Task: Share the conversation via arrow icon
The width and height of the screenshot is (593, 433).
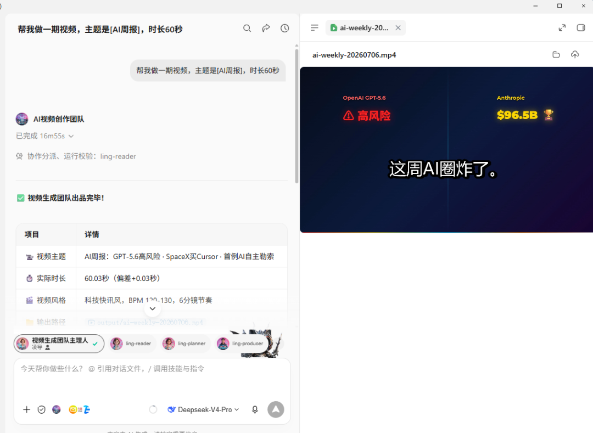Action: (266, 29)
